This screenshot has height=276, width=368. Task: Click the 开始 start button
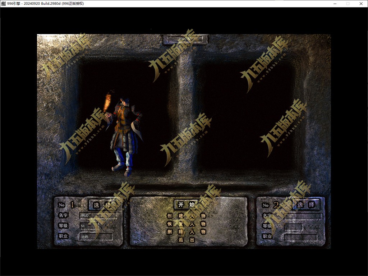point(187,204)
